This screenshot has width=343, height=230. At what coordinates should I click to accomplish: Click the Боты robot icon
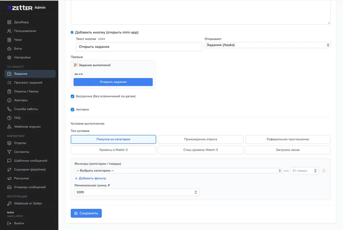9,49
